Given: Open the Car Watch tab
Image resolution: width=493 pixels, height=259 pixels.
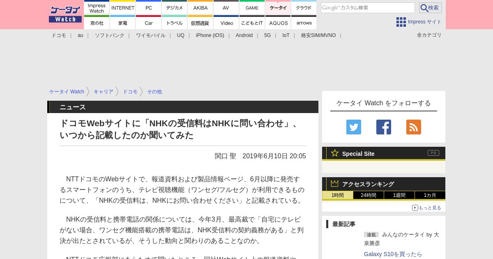Looking at the screenshot, I should pos(149,23).
